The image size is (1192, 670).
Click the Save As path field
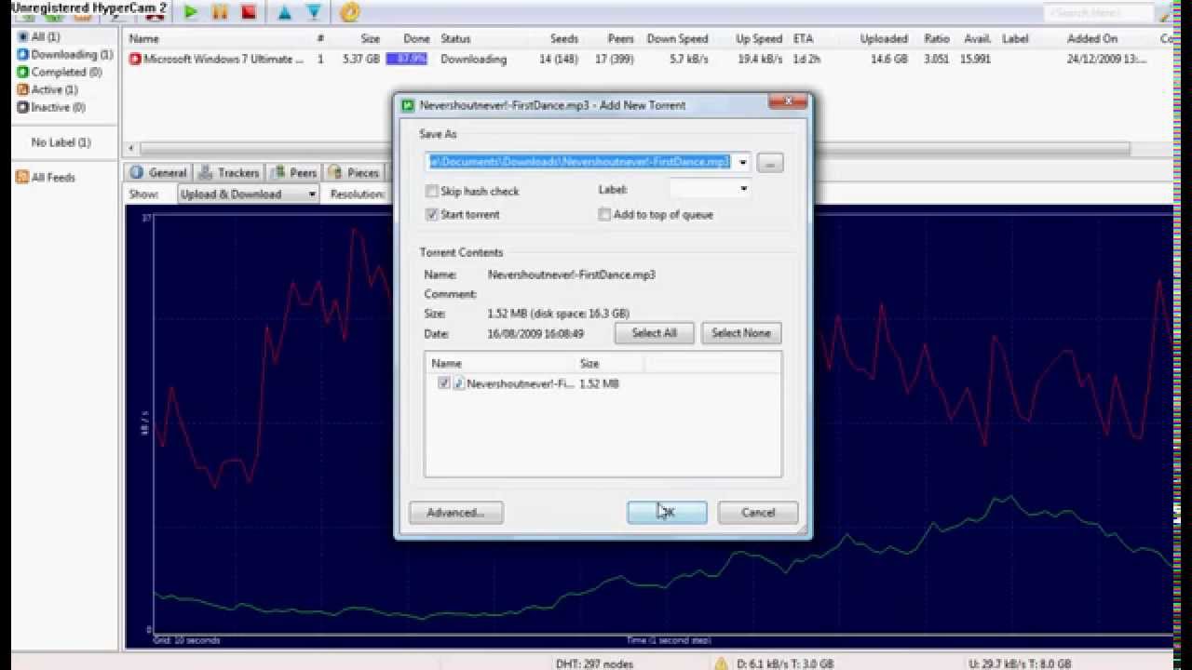(x=578, y=162)
